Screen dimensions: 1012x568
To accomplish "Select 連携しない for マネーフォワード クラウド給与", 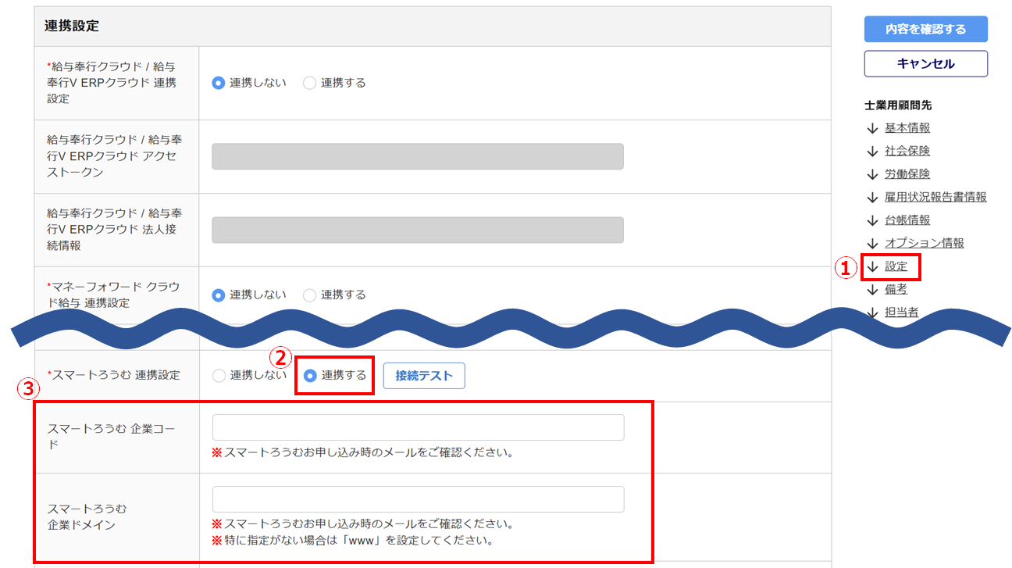I will pyautogui.click(x=219, y=295).
